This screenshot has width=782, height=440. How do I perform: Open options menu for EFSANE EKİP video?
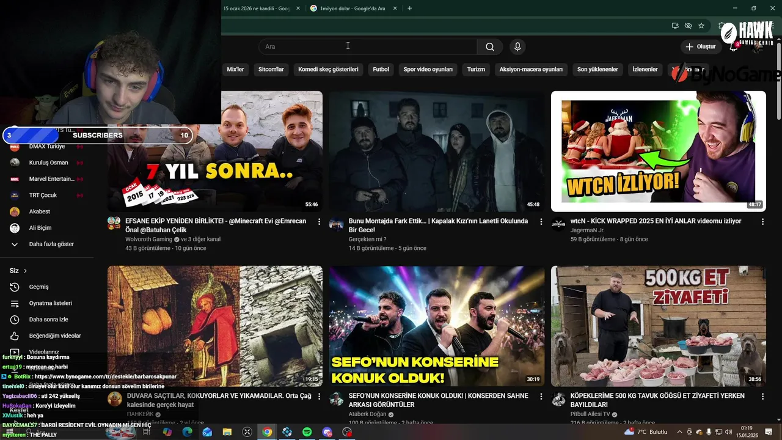point(319,222)
